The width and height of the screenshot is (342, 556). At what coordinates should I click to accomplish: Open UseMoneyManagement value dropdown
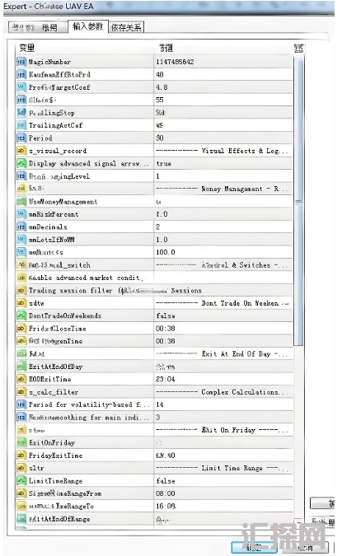click(x=223, y=202)
